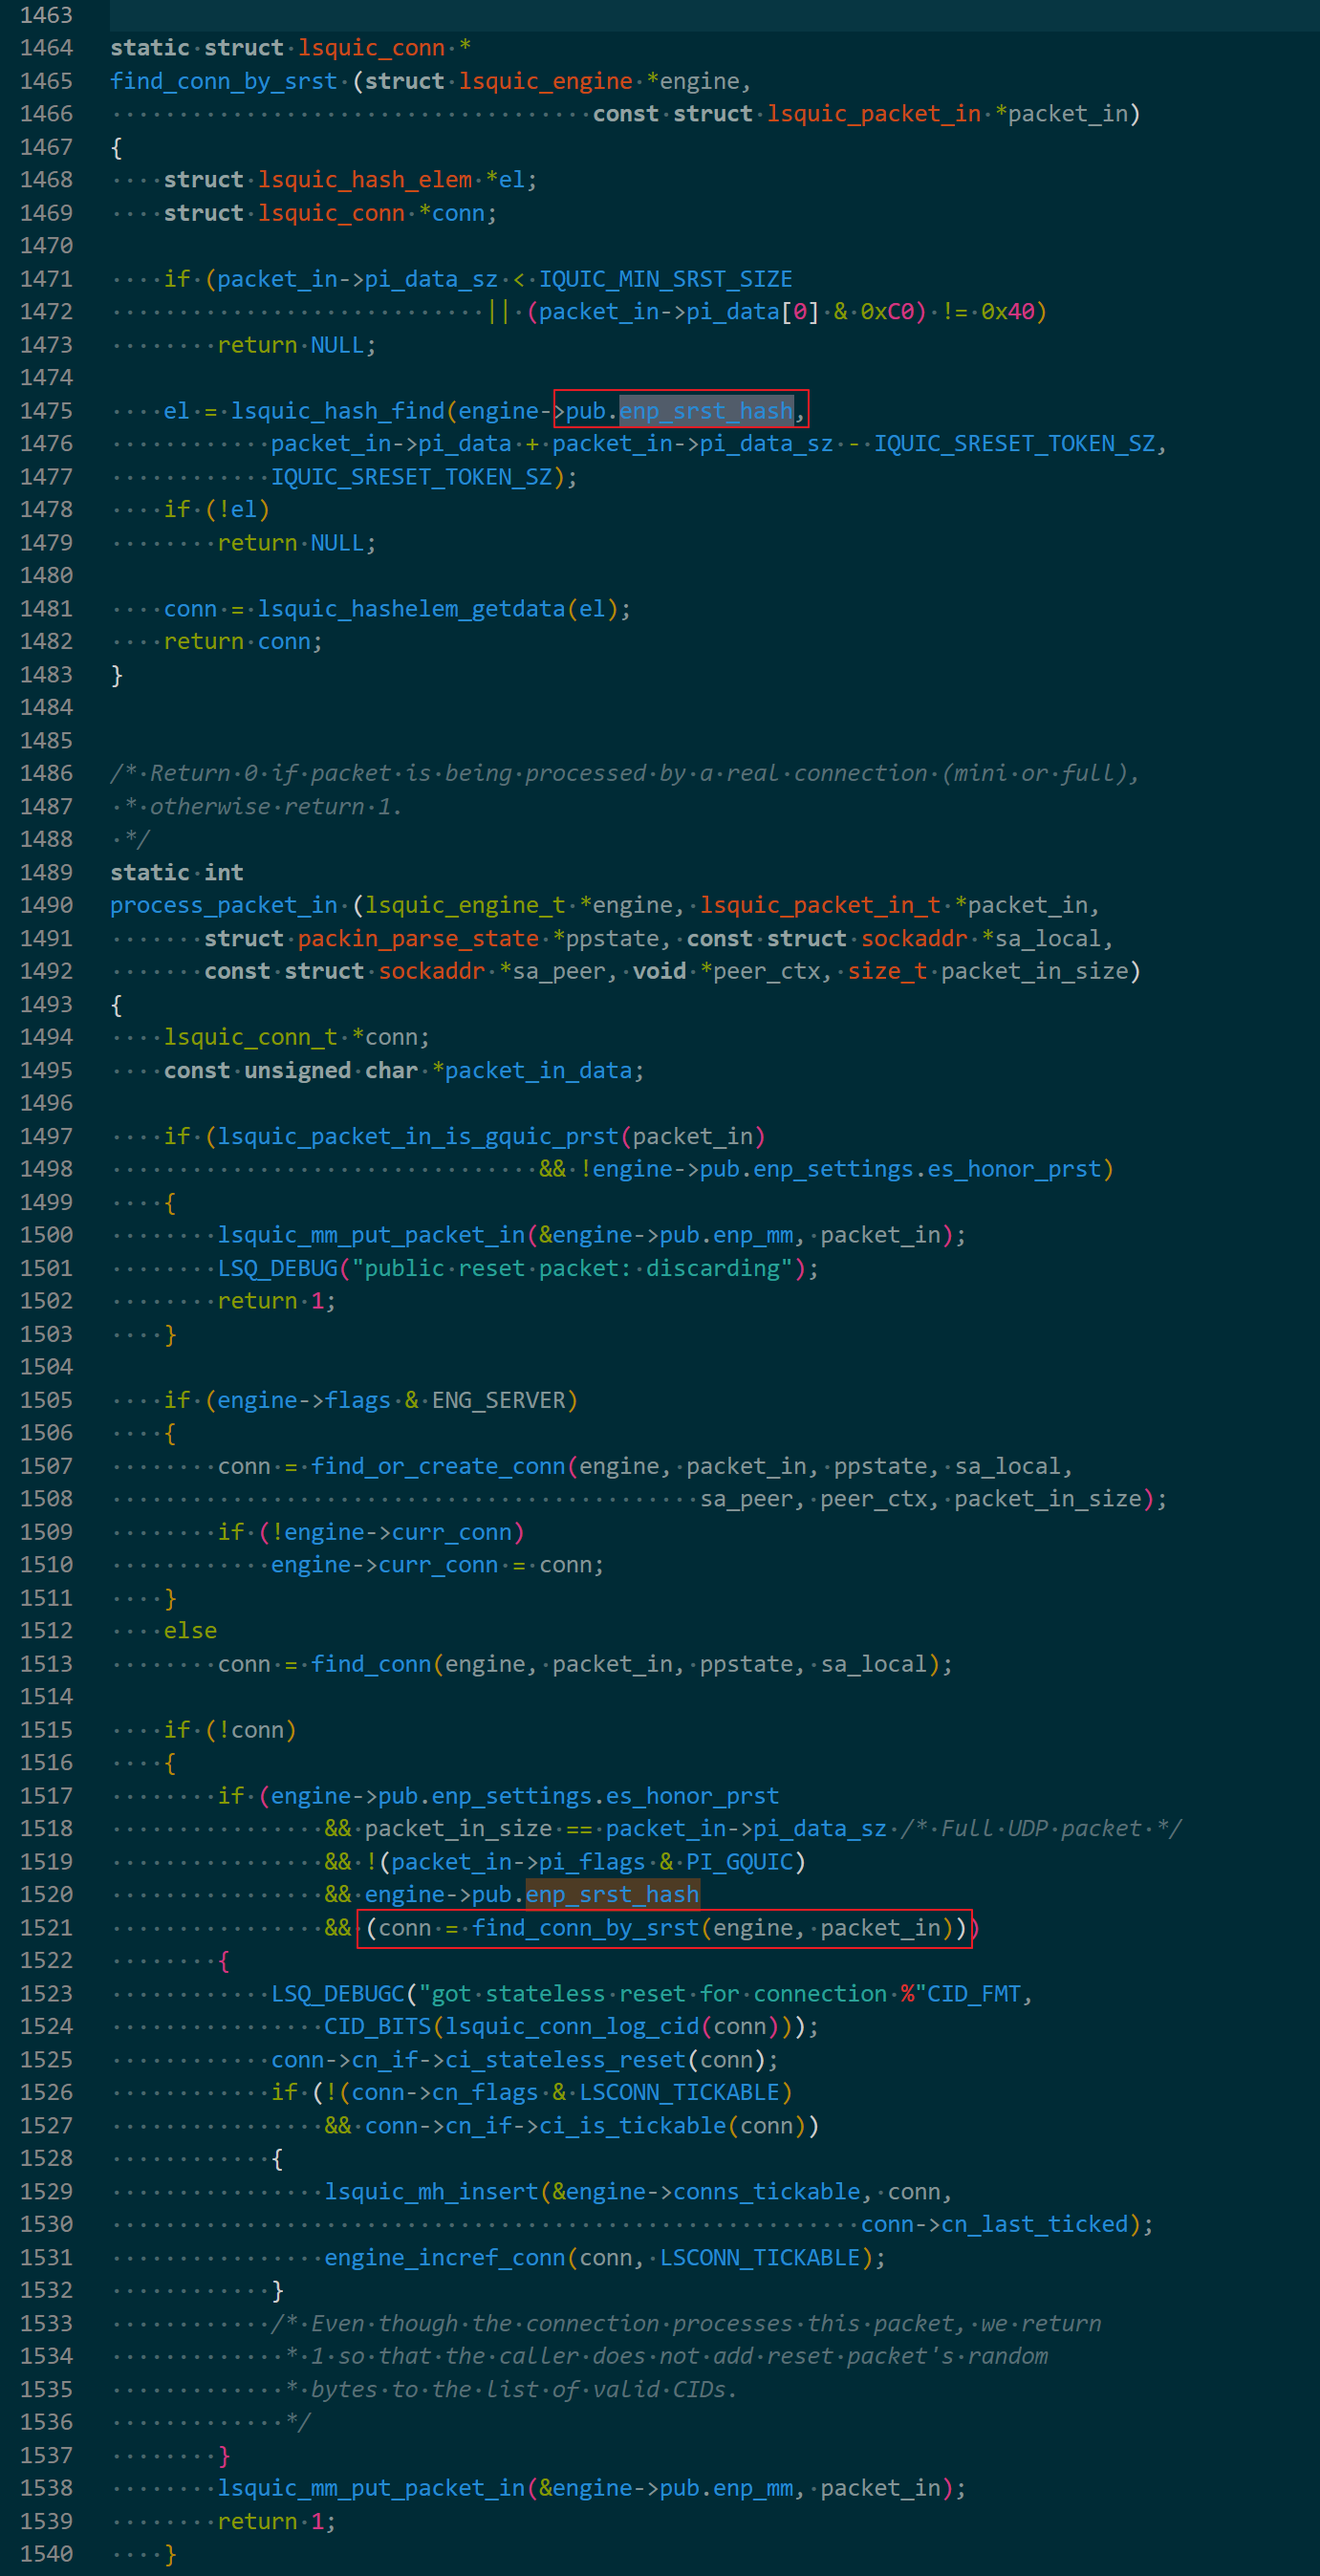The width and height of the screenshot is (1320, 2576).
Task: Click lsquic_mm_put_packet_in on line 1500
Action: (x=371, y=1235)
